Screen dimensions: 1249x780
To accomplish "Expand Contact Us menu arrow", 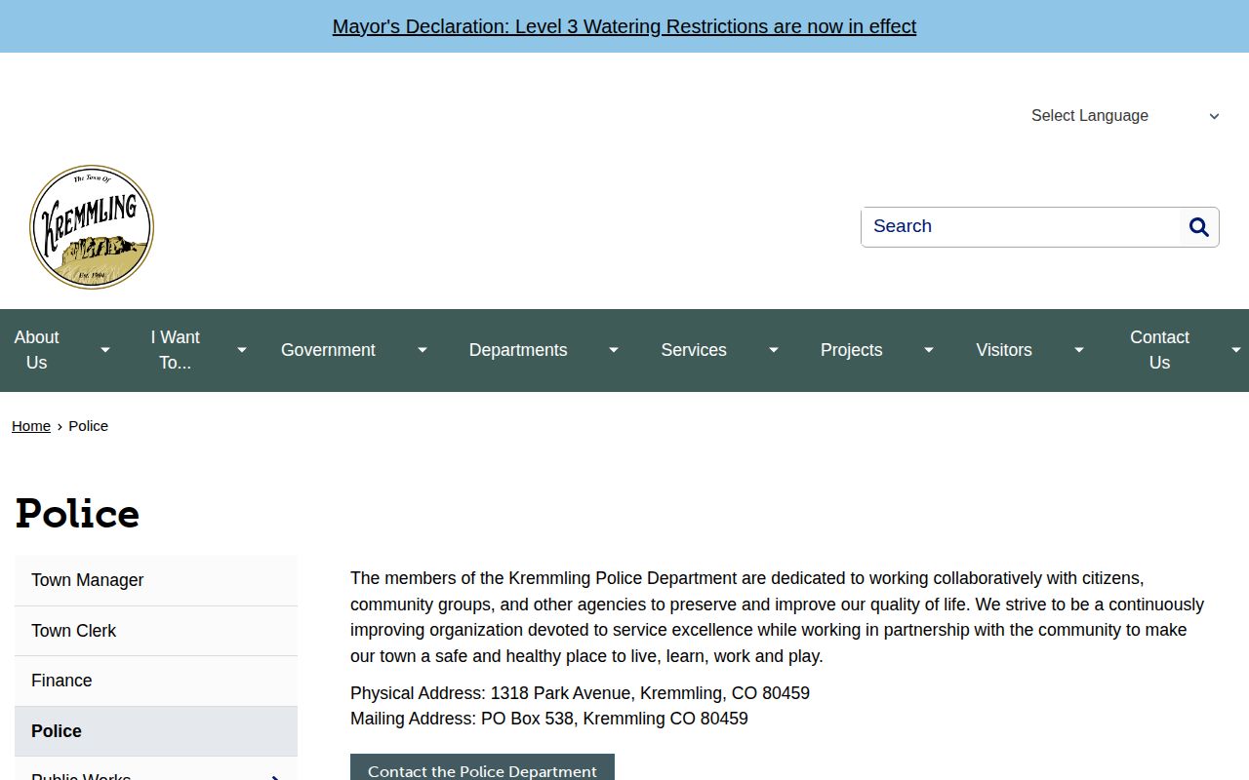I will click(1236, 350).
